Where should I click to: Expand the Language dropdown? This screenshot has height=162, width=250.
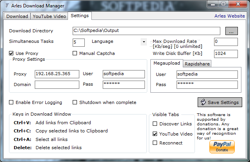[144, 42]
